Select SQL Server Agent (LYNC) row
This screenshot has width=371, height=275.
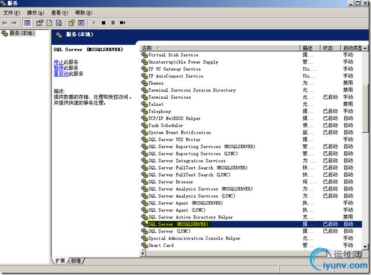pyautogui.click(x=251, y=210)
